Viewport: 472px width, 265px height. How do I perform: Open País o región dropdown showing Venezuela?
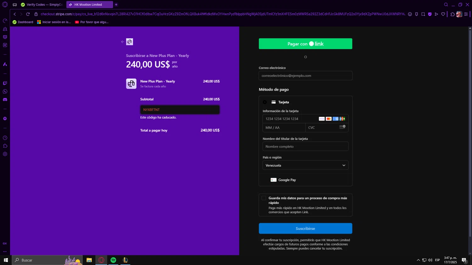pyautogui.click(x=305, y=165)
